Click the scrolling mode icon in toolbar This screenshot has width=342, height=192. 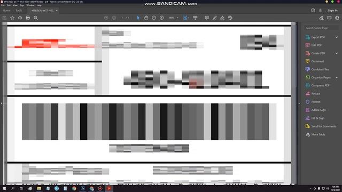(x=195, y=18)
